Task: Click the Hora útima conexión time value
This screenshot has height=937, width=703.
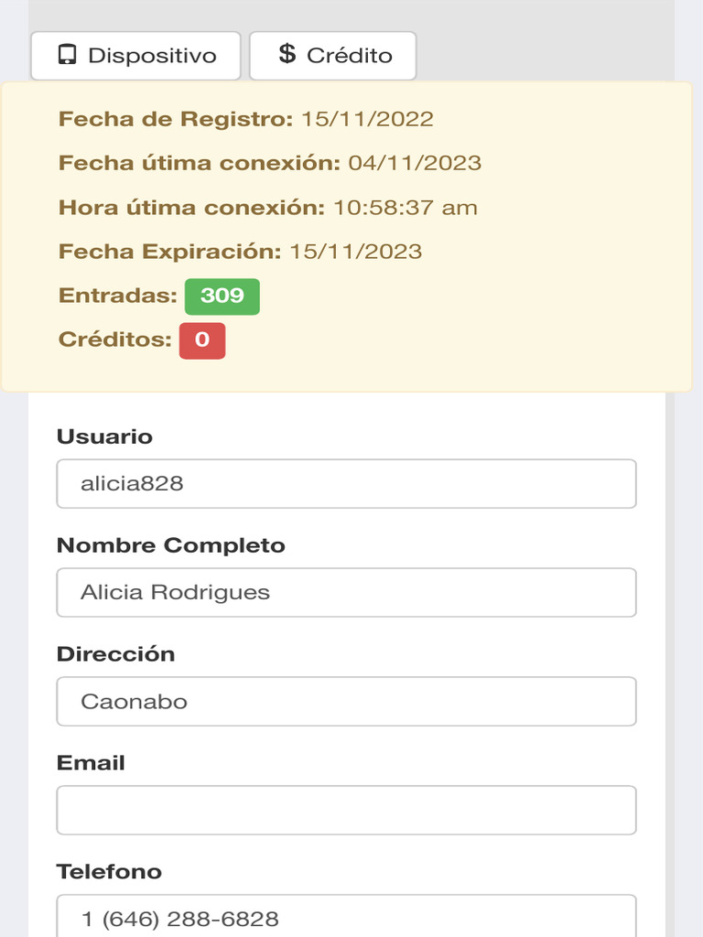Action: [405, 208]
